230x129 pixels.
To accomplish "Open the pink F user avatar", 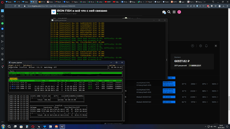I will pos(179,12).
